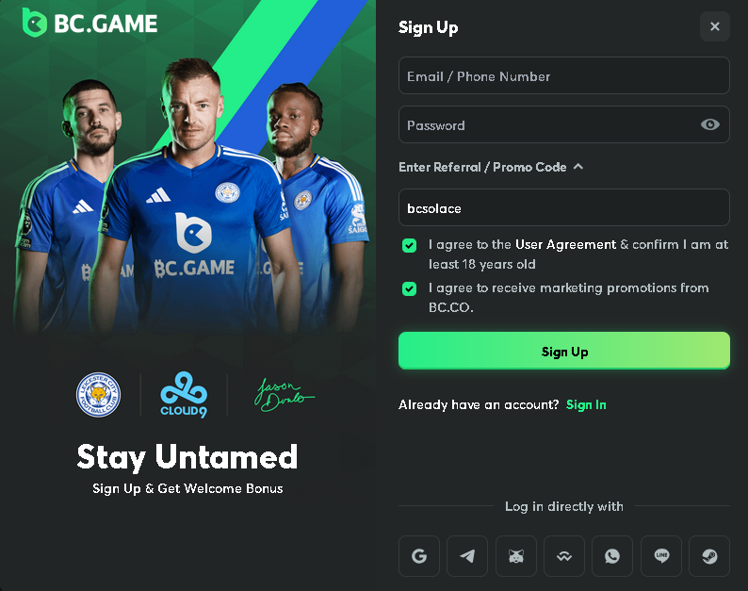Screen dimensions: 748x591
Task: Click into the Password field
Action: click(x=546, y=124)
